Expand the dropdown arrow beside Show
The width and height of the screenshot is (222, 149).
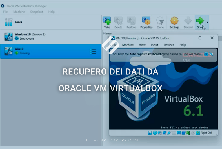[x=207, y=22]
